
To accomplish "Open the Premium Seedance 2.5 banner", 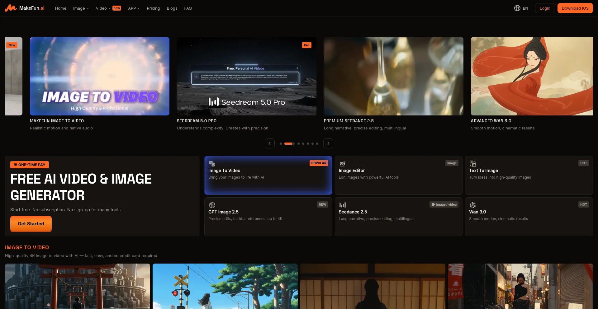I will pyautogui.click(x=394, y=76).
